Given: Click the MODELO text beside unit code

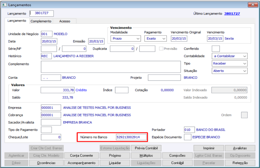Looking at the screenshot, I should click(60, 34).
